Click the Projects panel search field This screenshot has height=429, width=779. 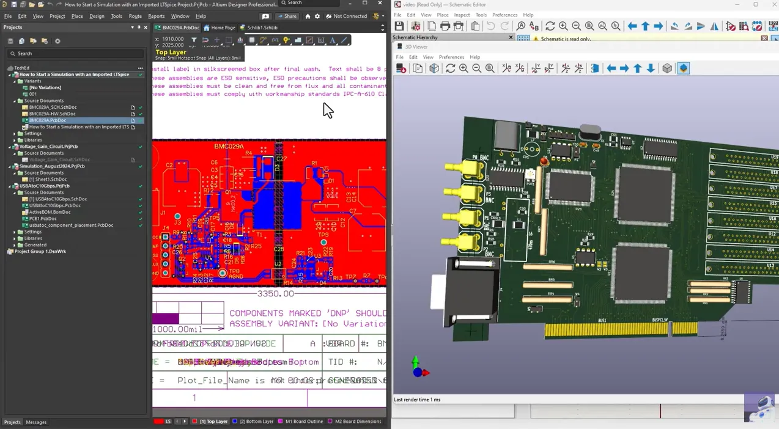75,54
